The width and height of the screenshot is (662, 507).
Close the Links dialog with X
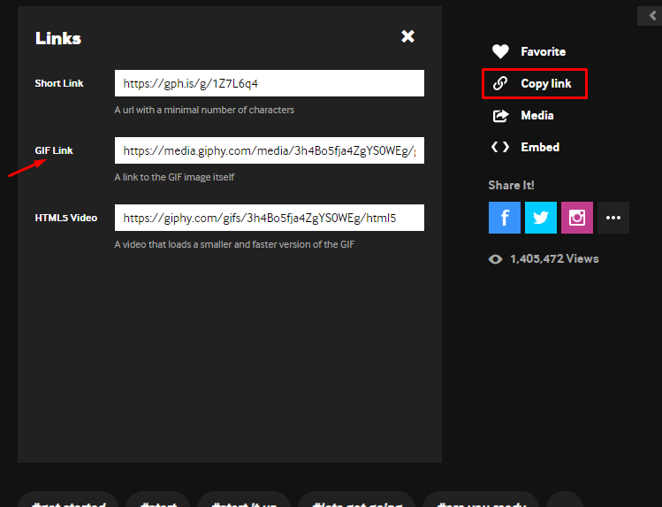[407, 36]
